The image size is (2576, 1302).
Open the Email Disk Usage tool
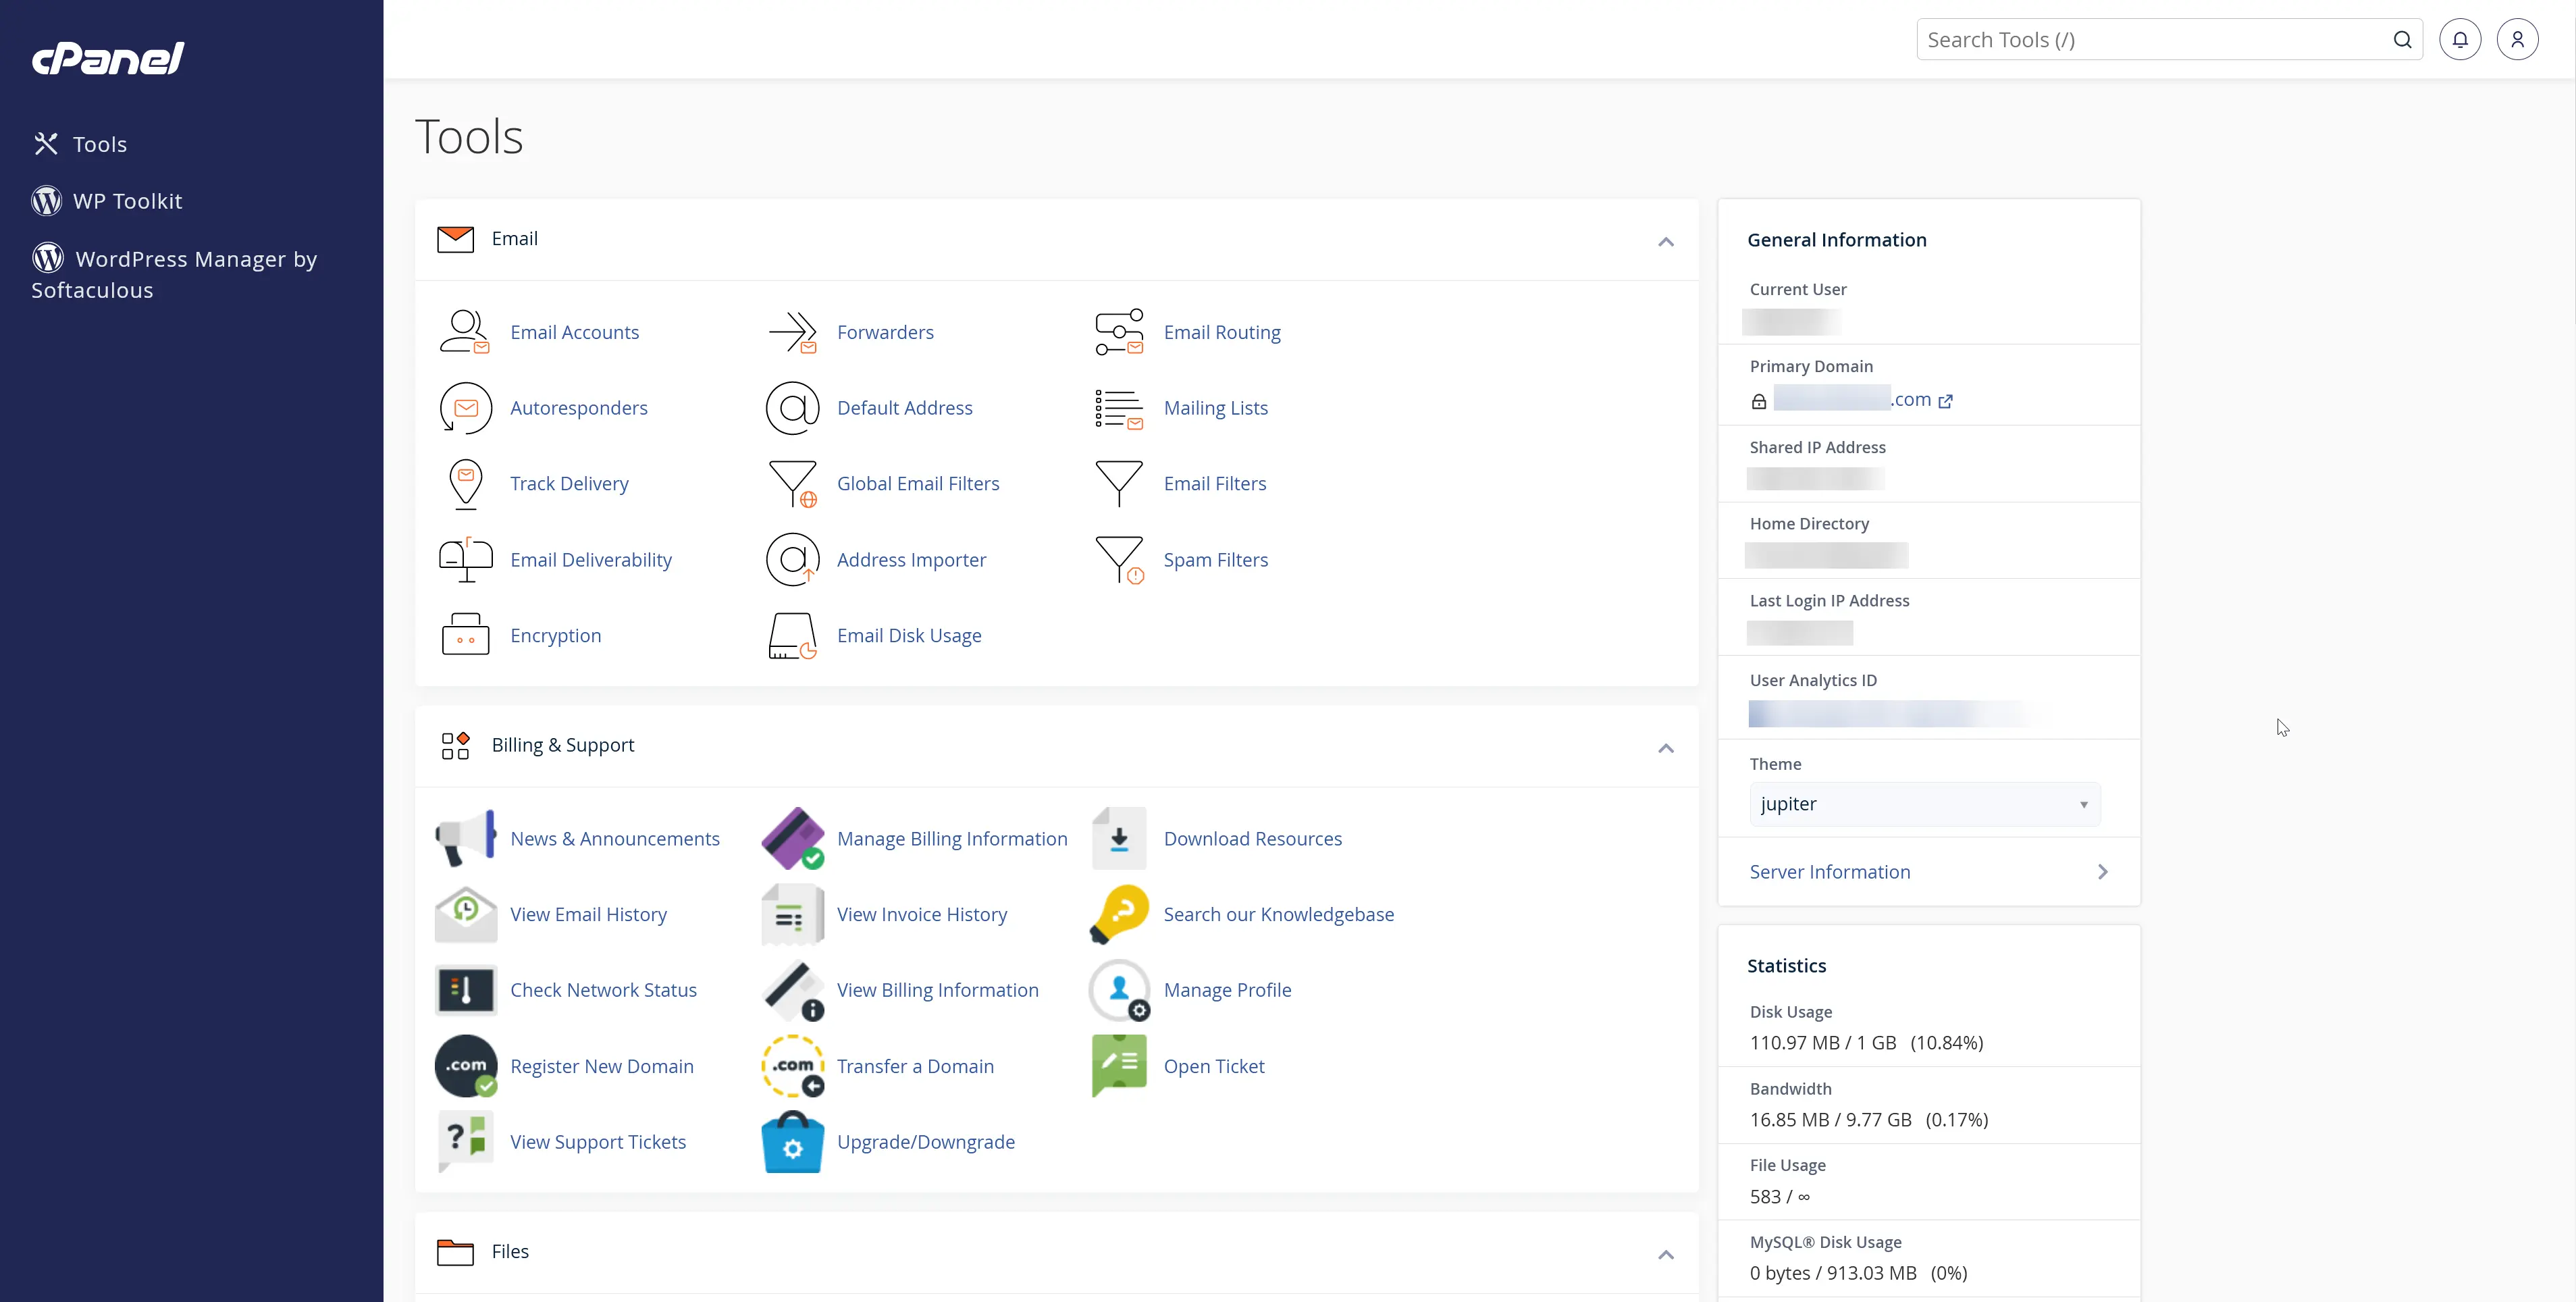pos(908,635)
